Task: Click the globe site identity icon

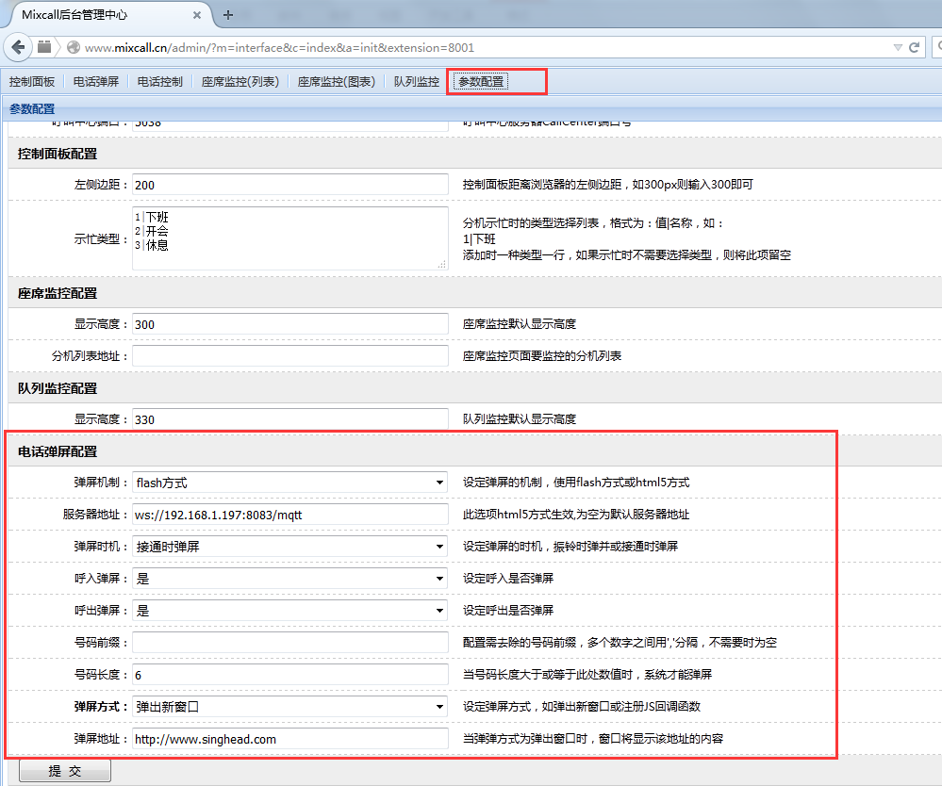Action: tap(74, 47)
